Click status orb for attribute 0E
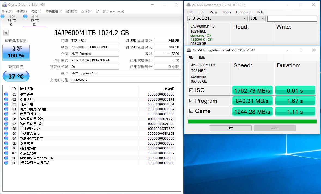 (6, 158)
